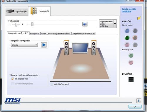Switch to the Hanghatás tab
Screen dimensions: 147x112
coord(35,34)
